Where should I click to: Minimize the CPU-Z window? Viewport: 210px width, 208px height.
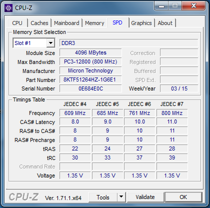[161, 6]
